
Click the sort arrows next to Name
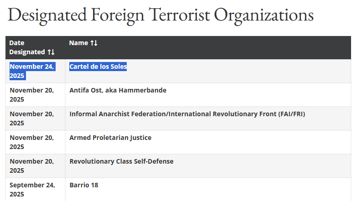pos(94,43)
